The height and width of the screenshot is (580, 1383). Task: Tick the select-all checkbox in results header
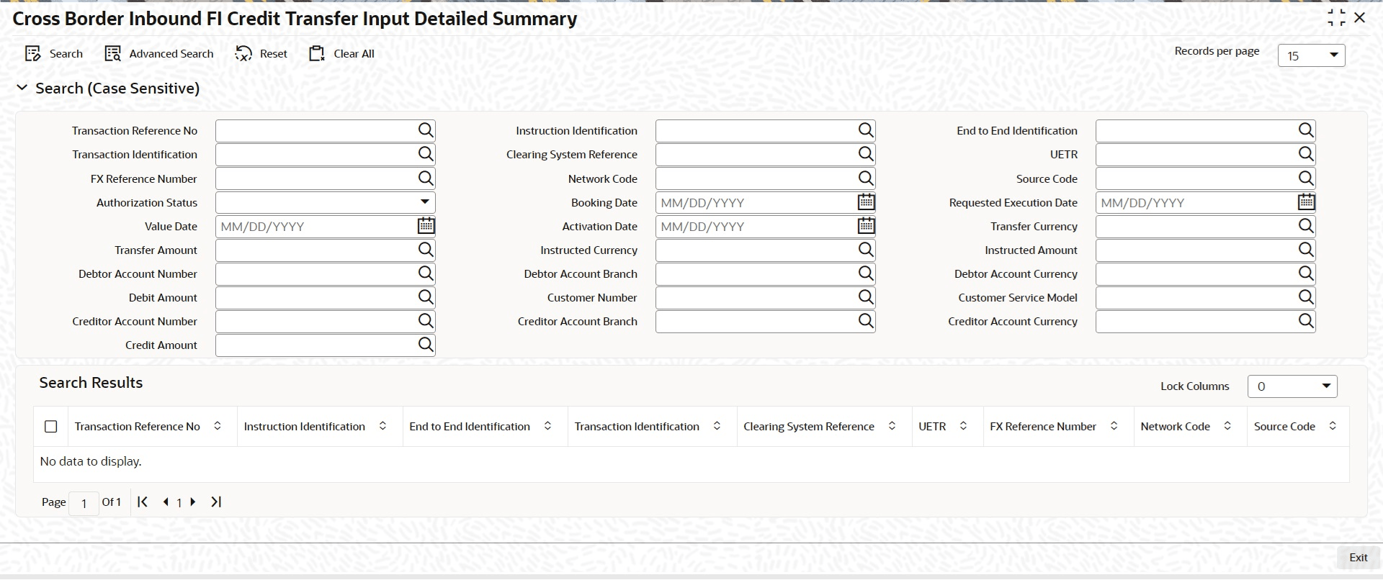(50, 427)
